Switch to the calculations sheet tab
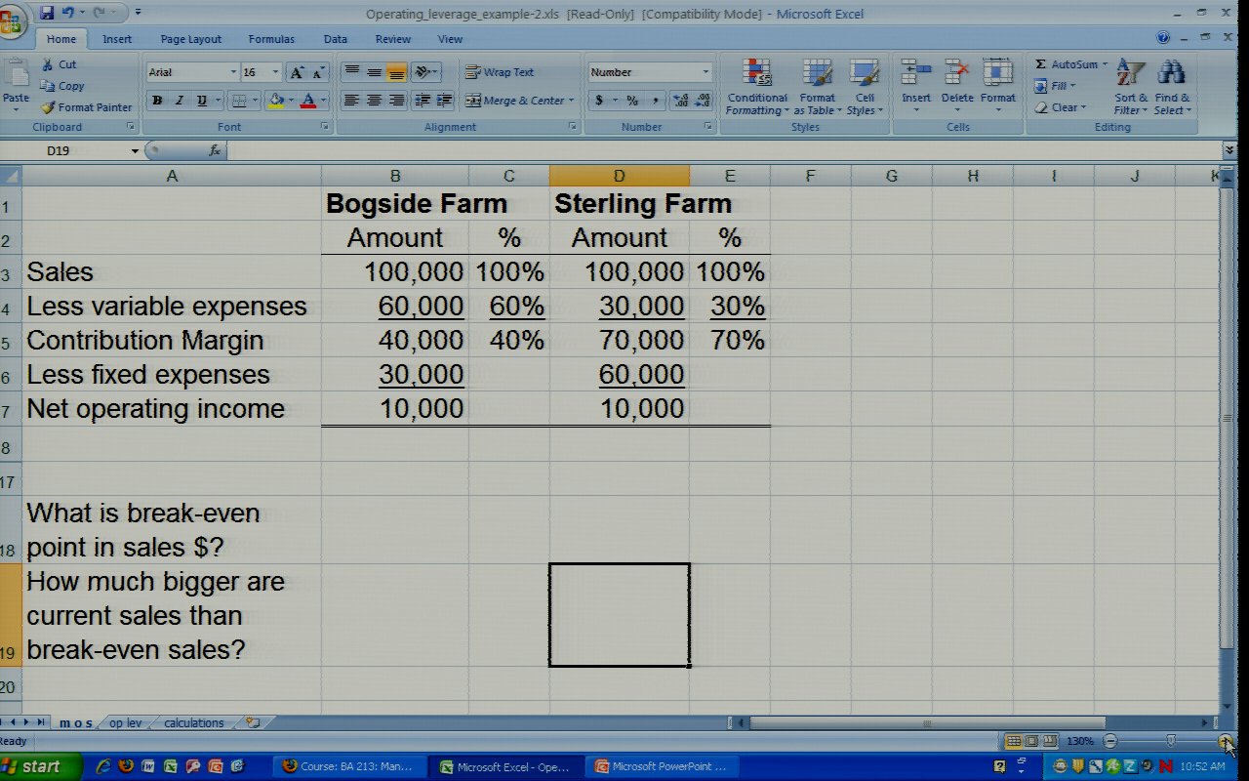 (193, 723)
